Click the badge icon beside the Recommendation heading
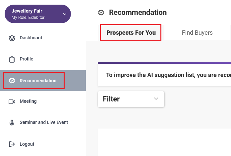 point(101,13)
